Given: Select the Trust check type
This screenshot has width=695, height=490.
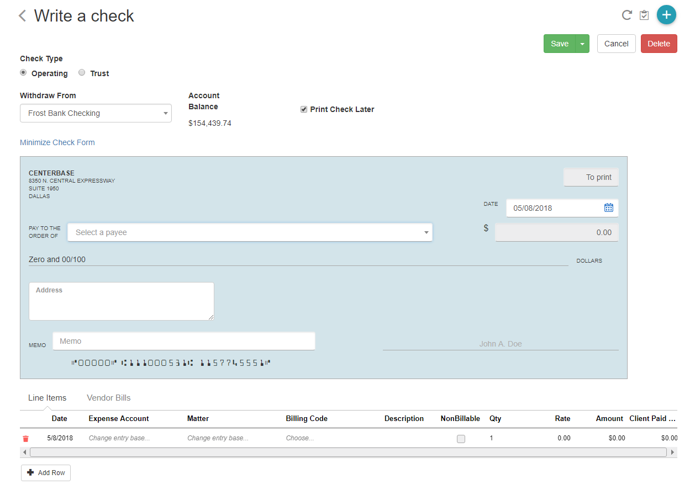Looking at the screenshot, I should [x=82, y=72].
